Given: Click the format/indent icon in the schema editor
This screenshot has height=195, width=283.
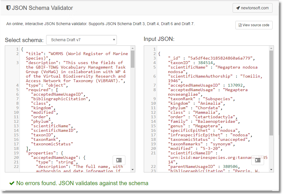Looking at the screenshot, I should [x=119, y=160].
